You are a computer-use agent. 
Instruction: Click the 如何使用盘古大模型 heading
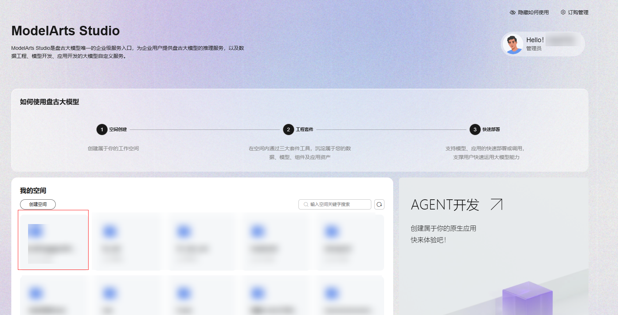[x=50, y=102]
